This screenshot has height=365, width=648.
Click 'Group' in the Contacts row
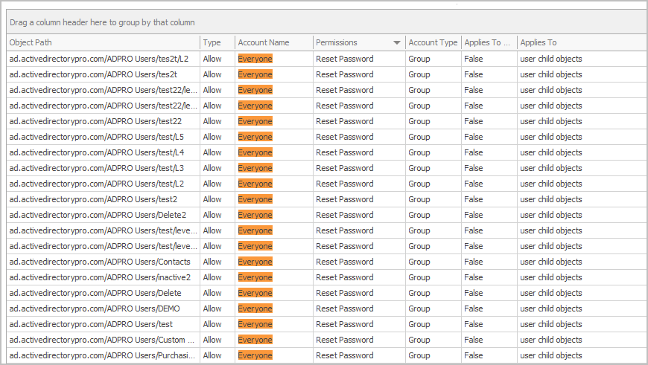click(x=419, y=262)
